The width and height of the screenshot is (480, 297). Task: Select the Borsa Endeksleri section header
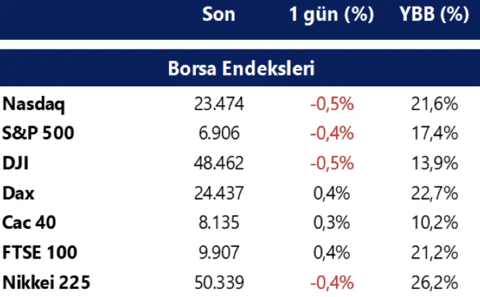[241, 68]
